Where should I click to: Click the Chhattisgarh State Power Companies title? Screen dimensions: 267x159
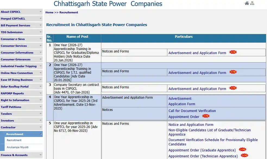108,4
